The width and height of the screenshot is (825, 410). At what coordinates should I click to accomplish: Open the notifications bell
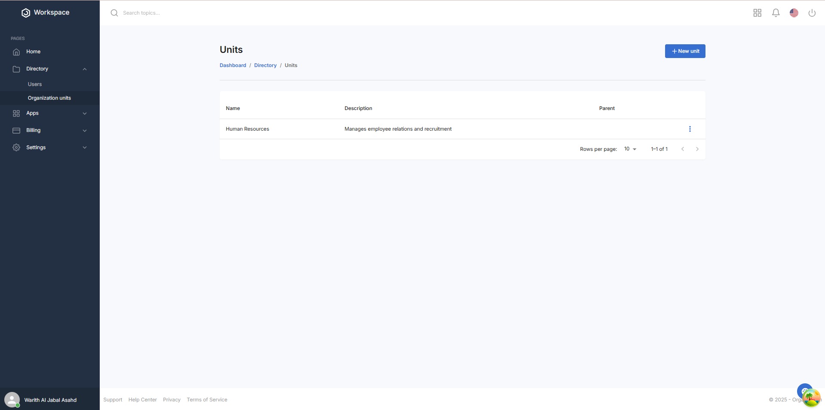pos(776,13)
